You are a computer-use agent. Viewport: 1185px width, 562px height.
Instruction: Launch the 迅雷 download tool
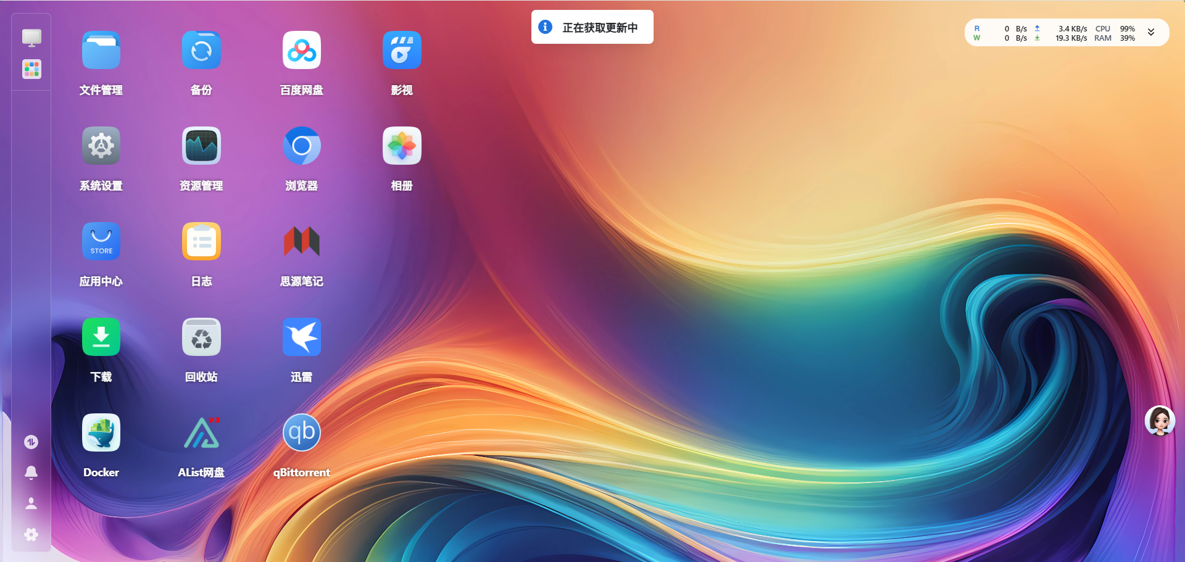coord(301,337)
